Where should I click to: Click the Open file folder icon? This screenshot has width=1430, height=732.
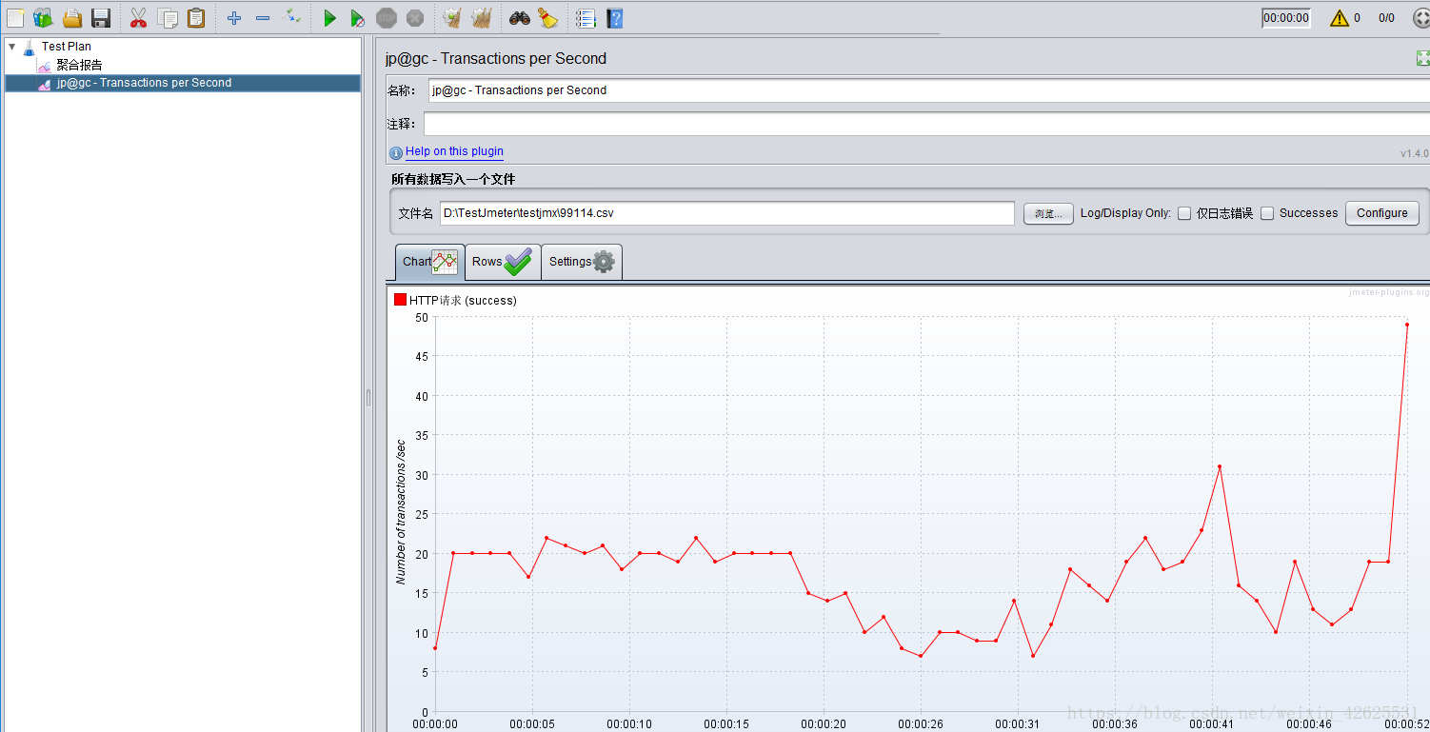72,17
